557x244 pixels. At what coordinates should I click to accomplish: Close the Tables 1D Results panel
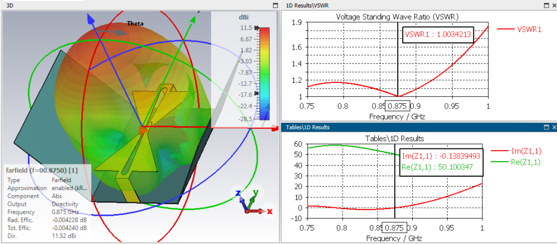554,127
